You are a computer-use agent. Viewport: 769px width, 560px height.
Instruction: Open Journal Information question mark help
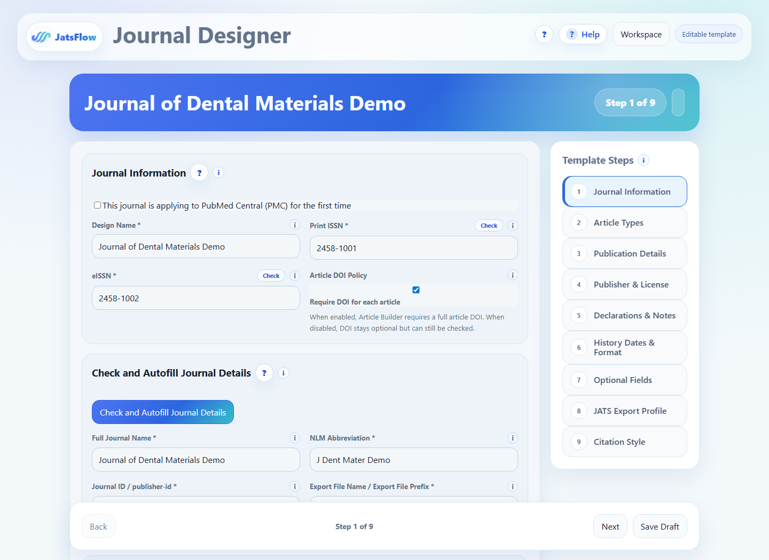coord(199,172)
